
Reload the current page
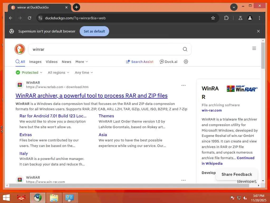pyautogui.click(x=30, y=18)
